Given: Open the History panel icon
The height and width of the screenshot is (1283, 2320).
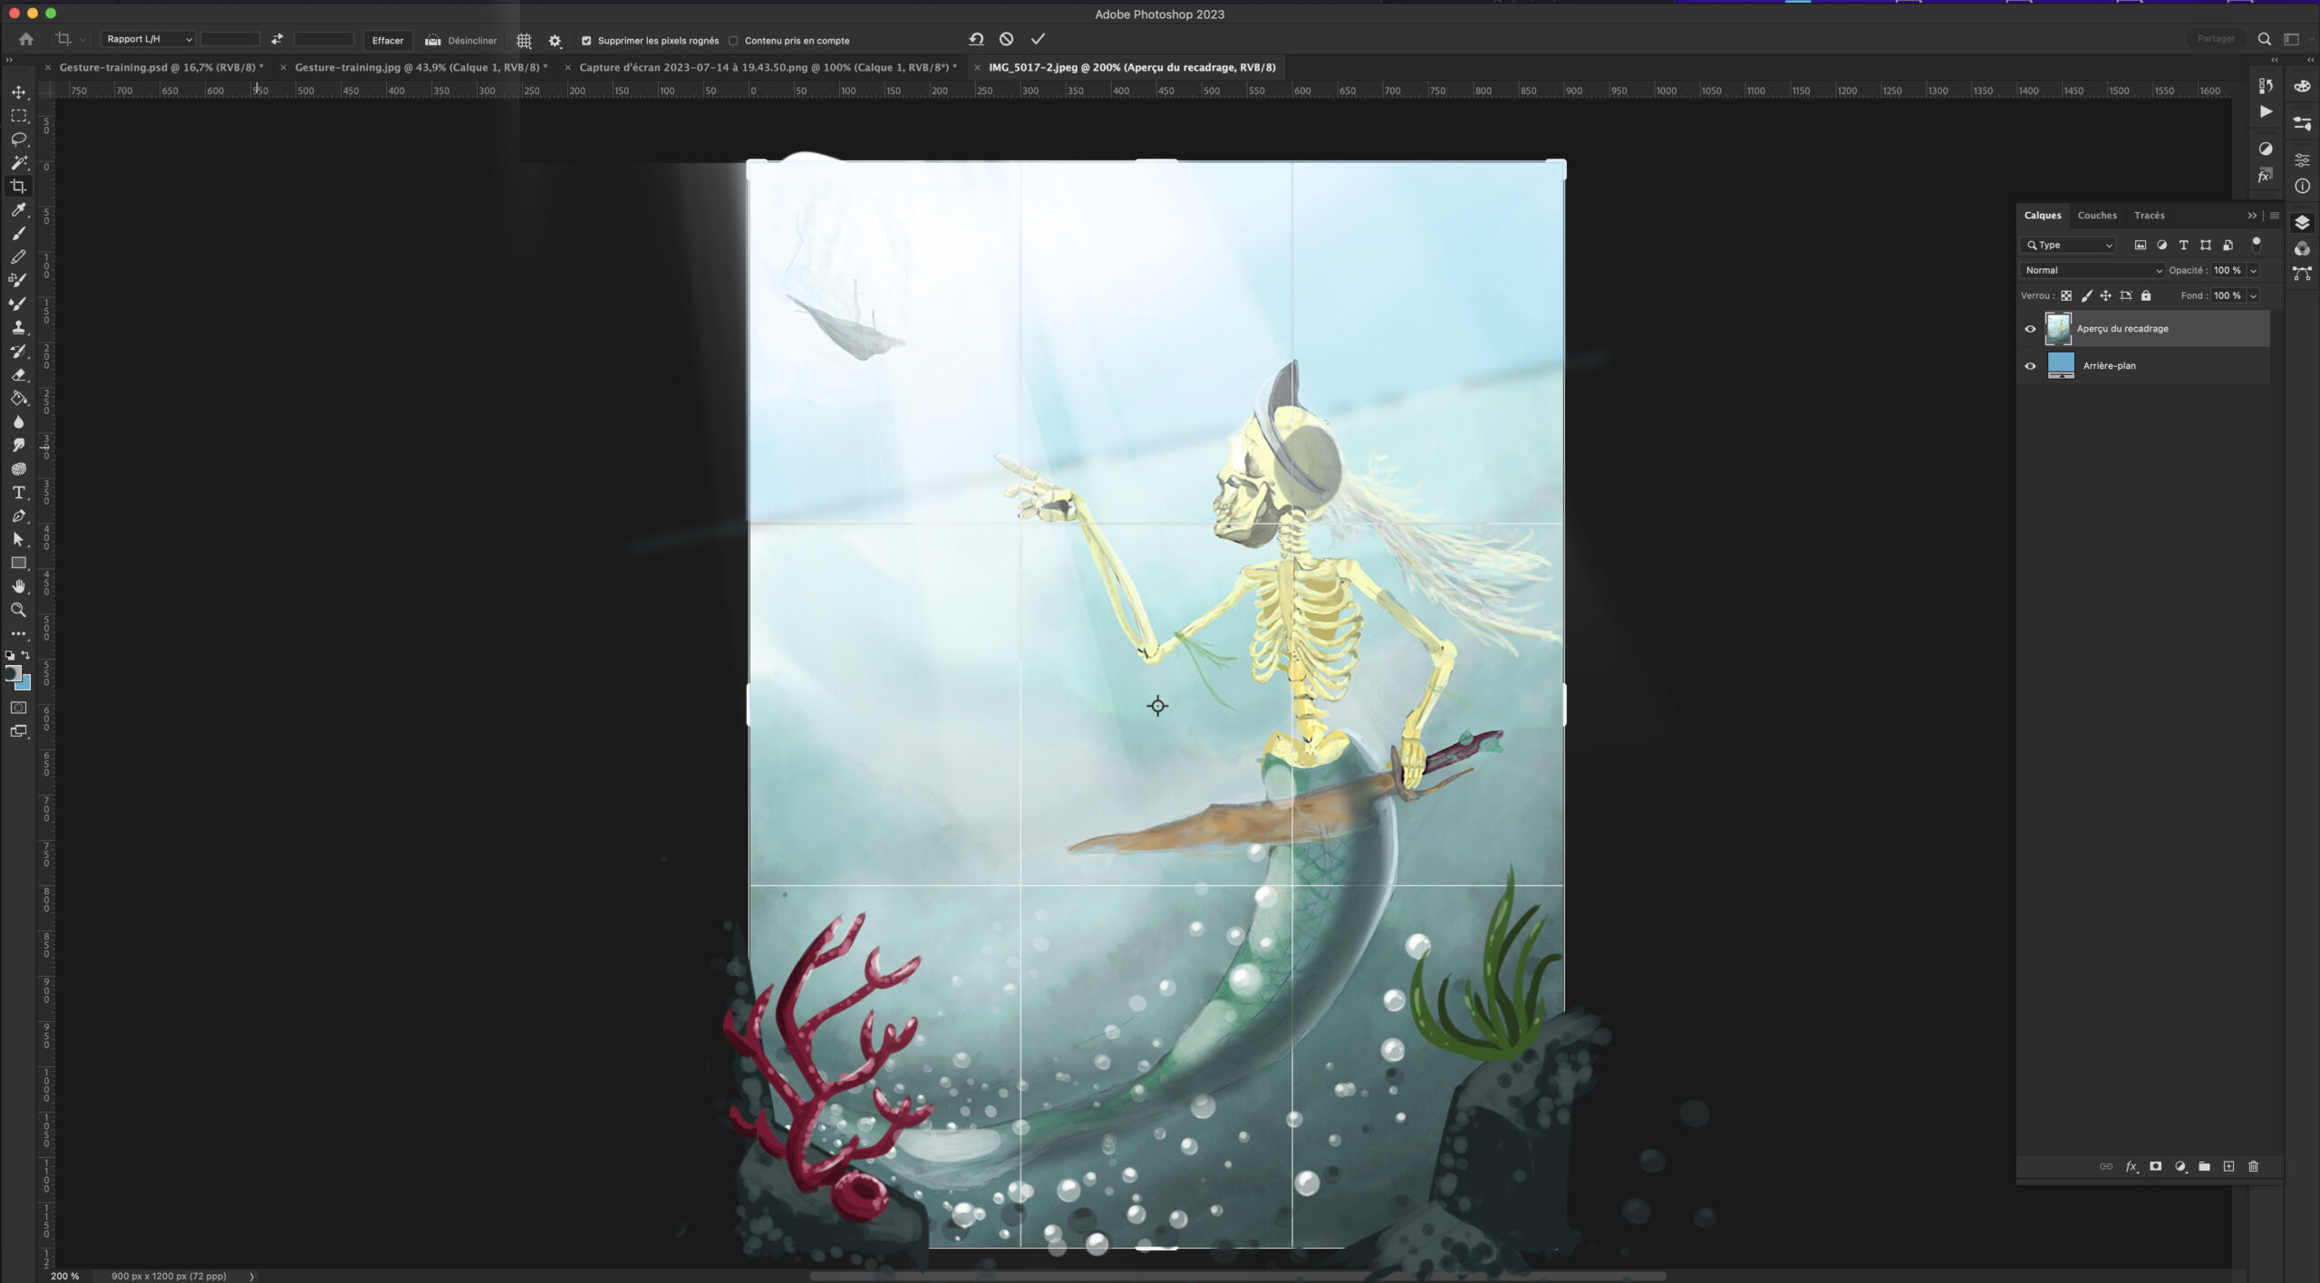Looking at the screenshot, I should coord(2266,86).
